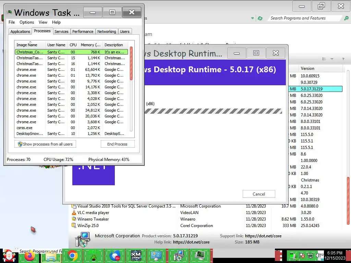Click the change view icon in Programs and Features

tap(324, 59)
